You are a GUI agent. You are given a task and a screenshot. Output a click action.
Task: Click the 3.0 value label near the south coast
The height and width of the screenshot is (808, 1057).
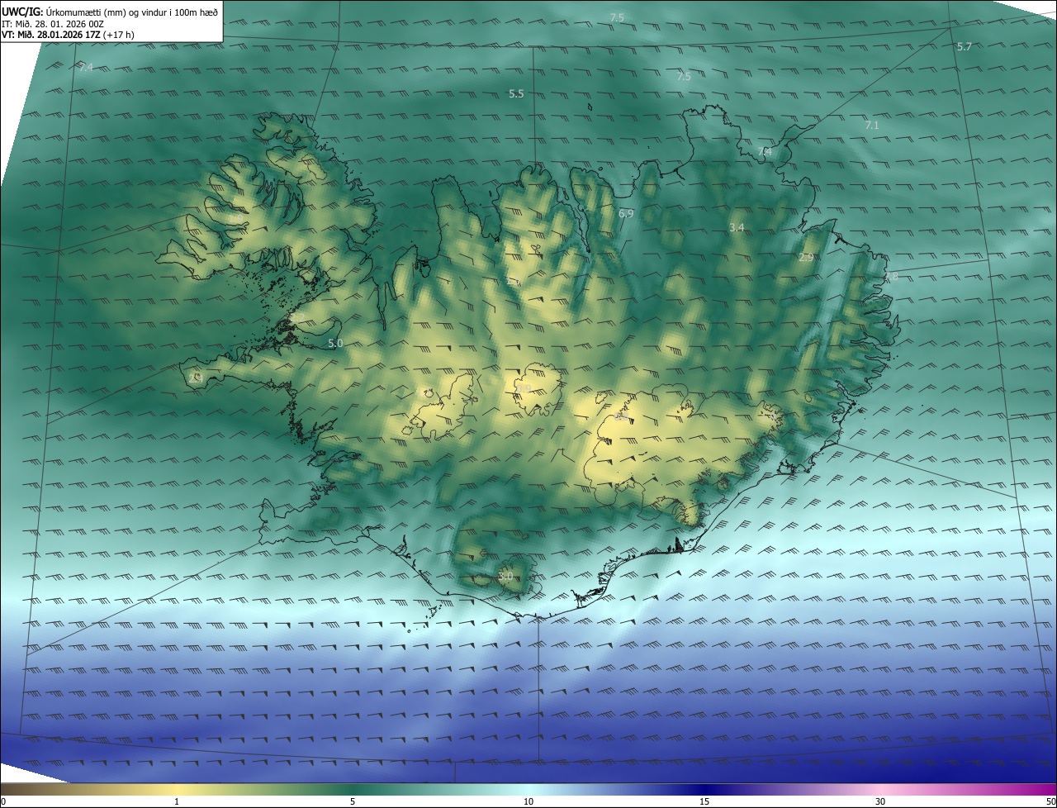pos(506,576)
